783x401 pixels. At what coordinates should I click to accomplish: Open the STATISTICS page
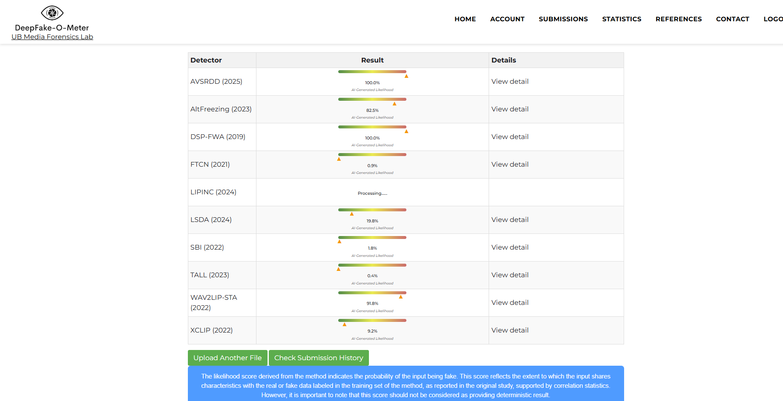(x=621, y=19)
